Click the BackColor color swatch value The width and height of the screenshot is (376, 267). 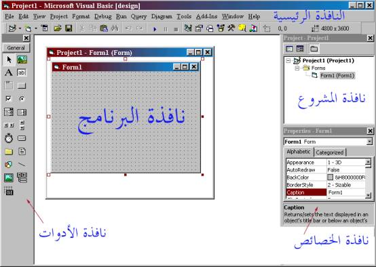point(331,177)
